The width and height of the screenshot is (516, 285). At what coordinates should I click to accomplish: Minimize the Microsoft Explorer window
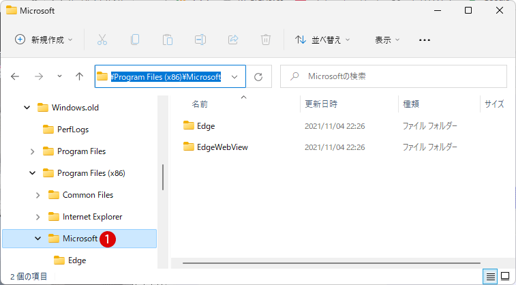point(438,10)
